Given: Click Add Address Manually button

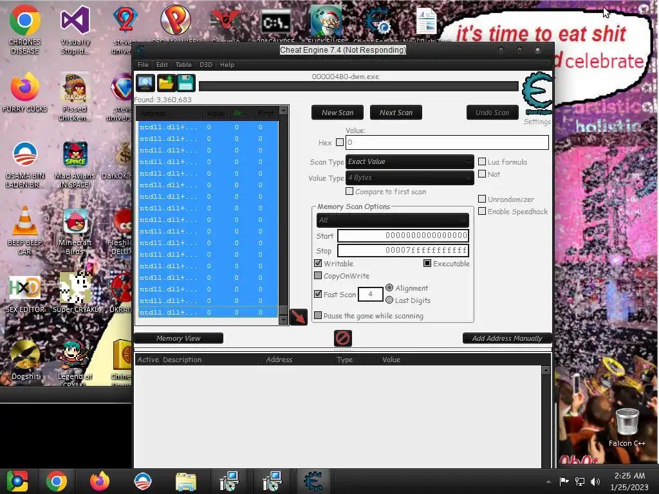Looking at the screenshot, I should (x=507, y=338).
